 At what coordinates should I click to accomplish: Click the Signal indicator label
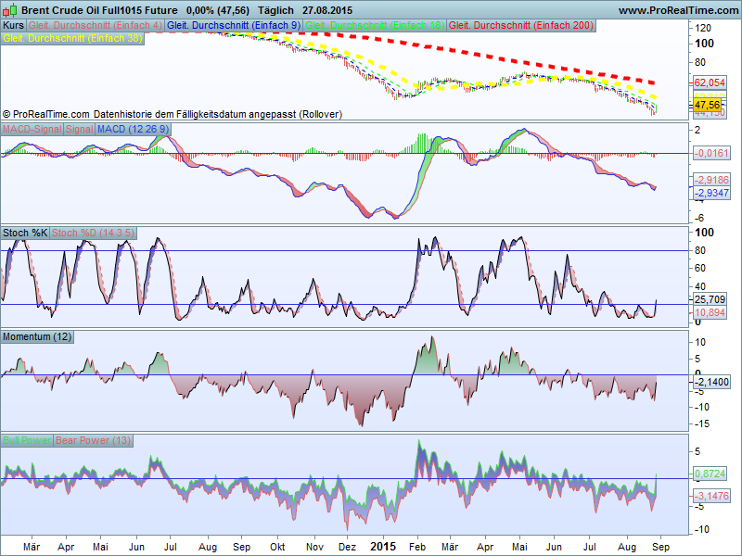[x=79, y=129]
